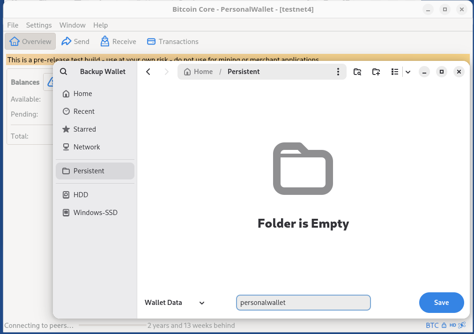Image resolution: width=474 pixels, height=334 pixels.
Task: Select Home in the dialog sidebar
Action: click(95, 94)
